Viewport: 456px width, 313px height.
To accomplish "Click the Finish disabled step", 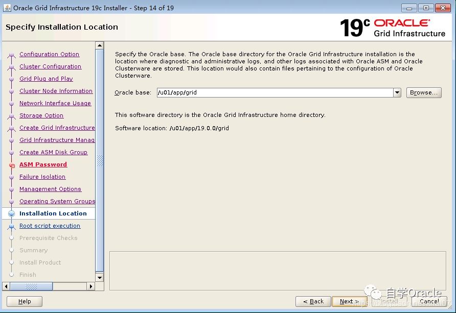I will point(28,274).
